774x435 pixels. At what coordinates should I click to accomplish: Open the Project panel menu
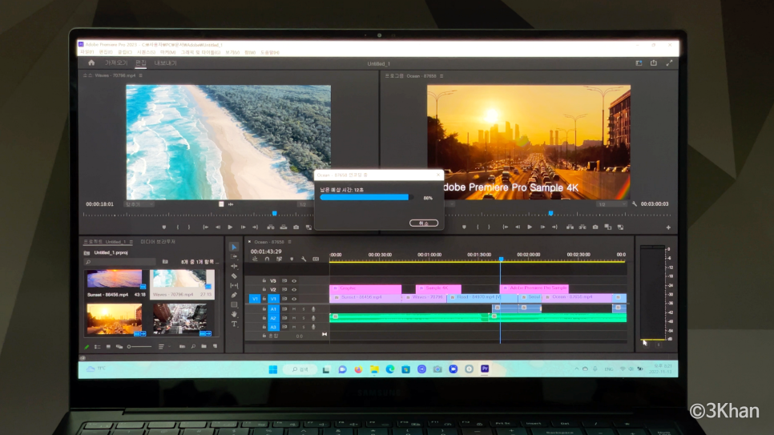[131, 242]
